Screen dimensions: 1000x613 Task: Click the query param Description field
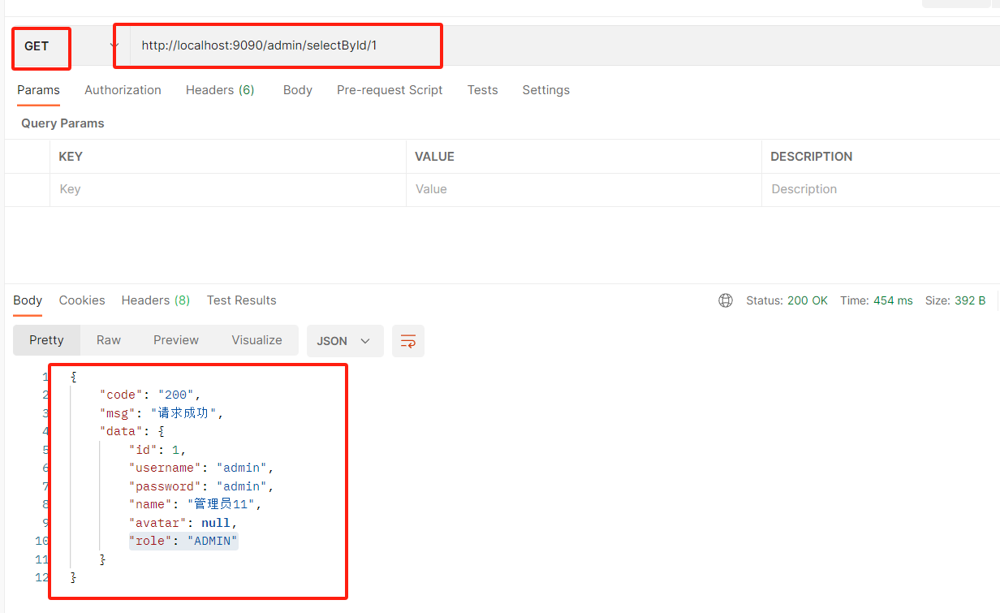[881, 189]
